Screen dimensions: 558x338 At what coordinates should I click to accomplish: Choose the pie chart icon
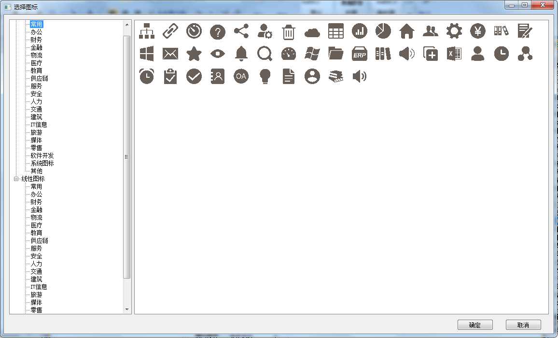[383, 31]
